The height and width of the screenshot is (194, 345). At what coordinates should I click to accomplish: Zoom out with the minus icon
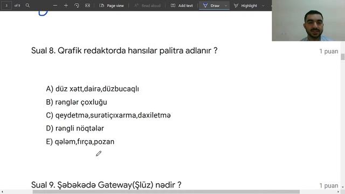click(x=55, y=5)
